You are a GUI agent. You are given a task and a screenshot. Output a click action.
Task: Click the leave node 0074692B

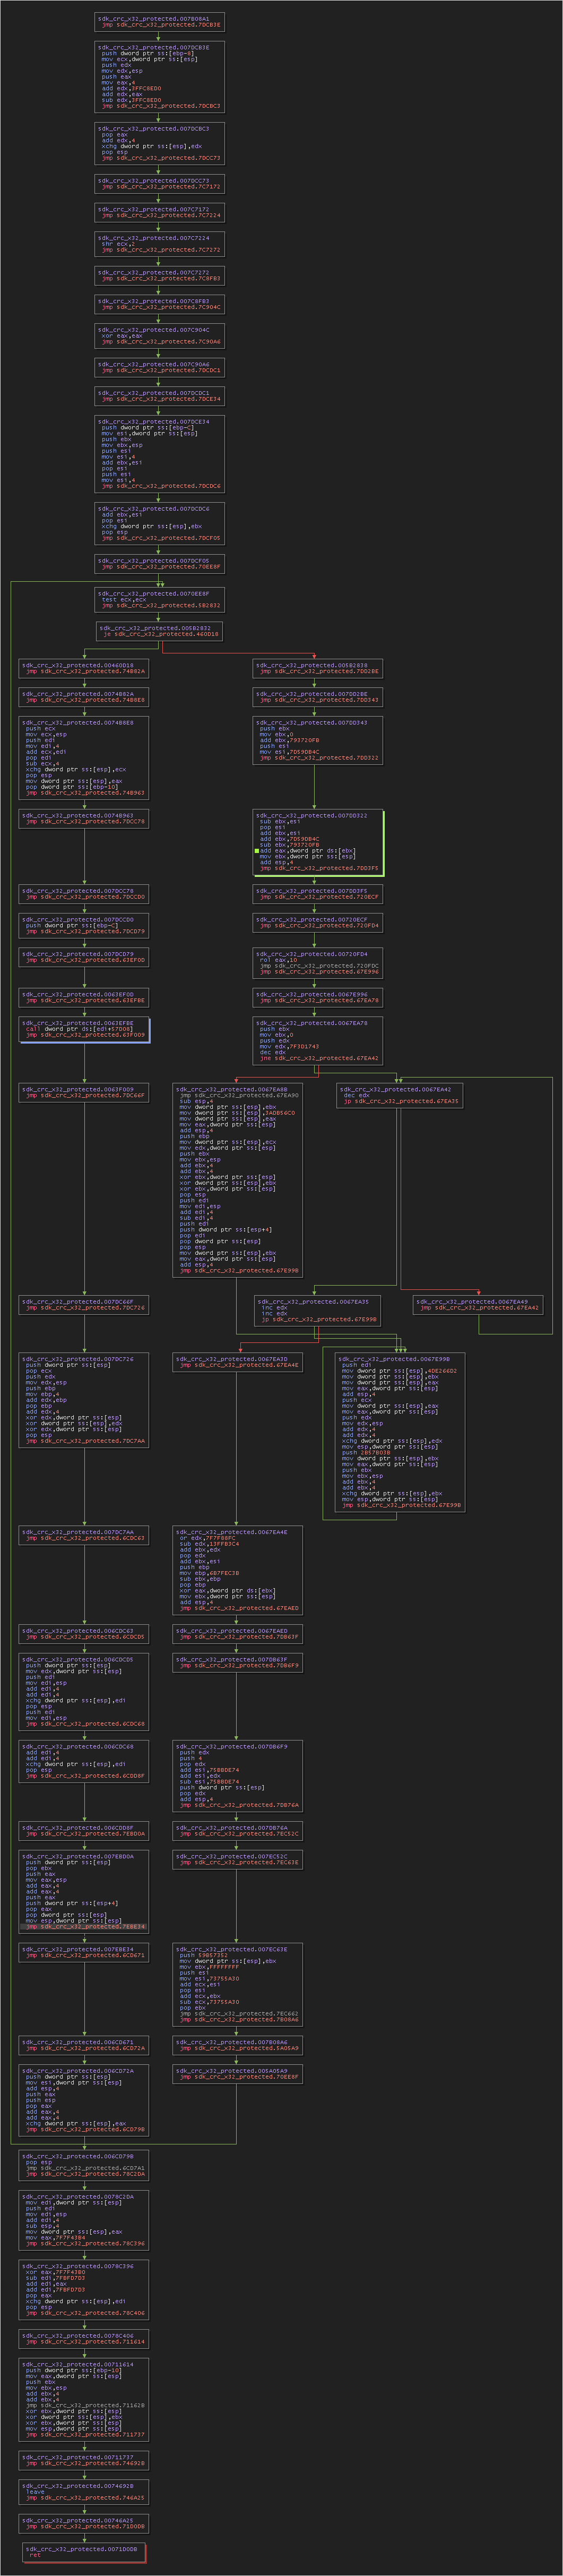click(84, 2492)
